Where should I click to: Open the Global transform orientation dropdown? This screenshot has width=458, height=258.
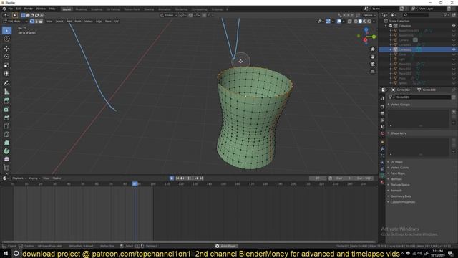point(169,15)
